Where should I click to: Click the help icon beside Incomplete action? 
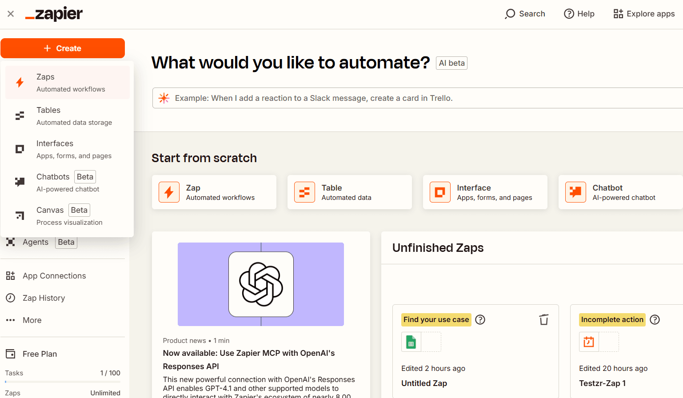pos(655,320)
